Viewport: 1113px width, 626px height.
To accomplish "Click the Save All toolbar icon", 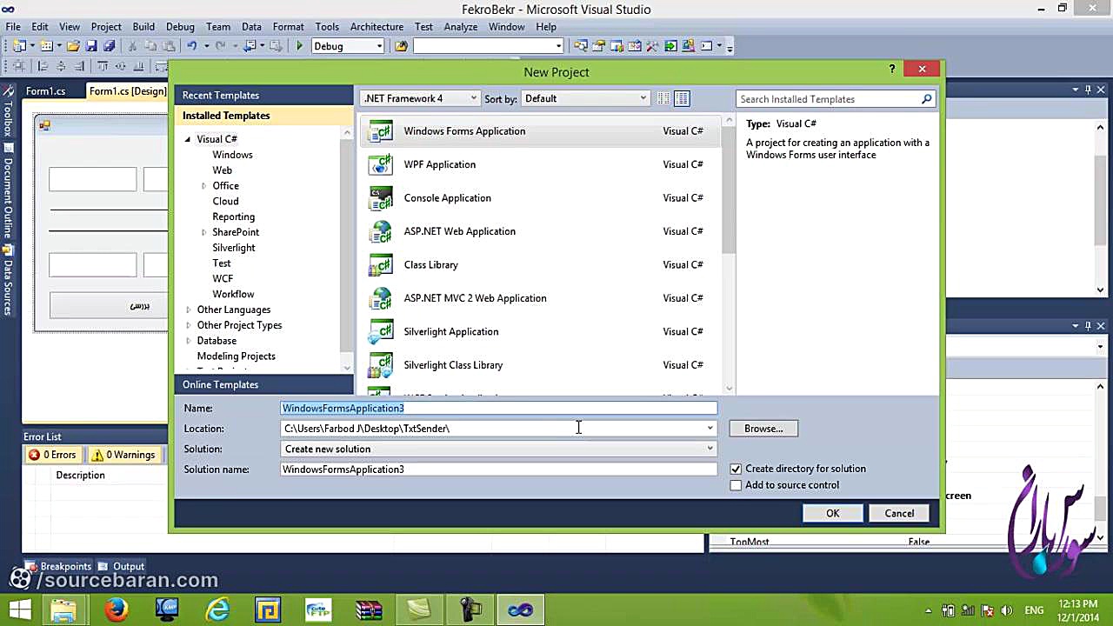I will pos(110,46).
